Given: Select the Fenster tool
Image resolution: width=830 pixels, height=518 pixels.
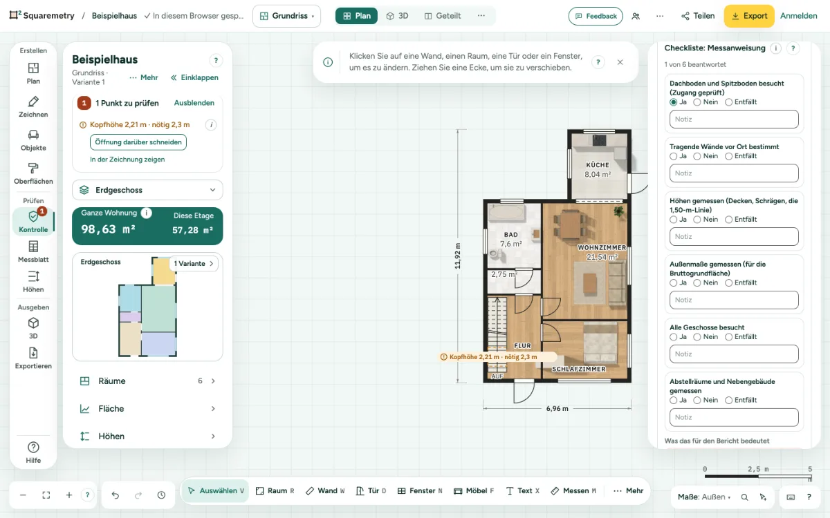Looking at the screenshot, I should coord(420,491).
